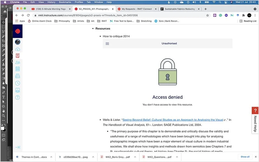The height and width of the screenshot is (162, 259).
Task: Open the History clock icon in Canvas sidebar
Action: point(18,83)
